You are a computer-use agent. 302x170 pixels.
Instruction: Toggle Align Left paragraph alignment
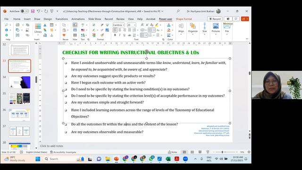115,30
